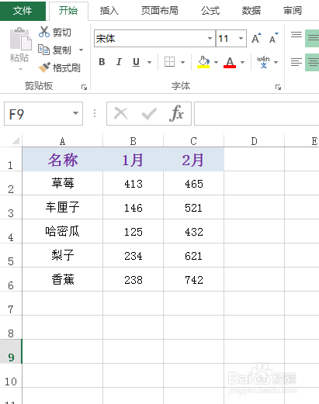Click the Paste clipboard icon
This screenshot has width=319, height=404.
(x=20, y=39)
